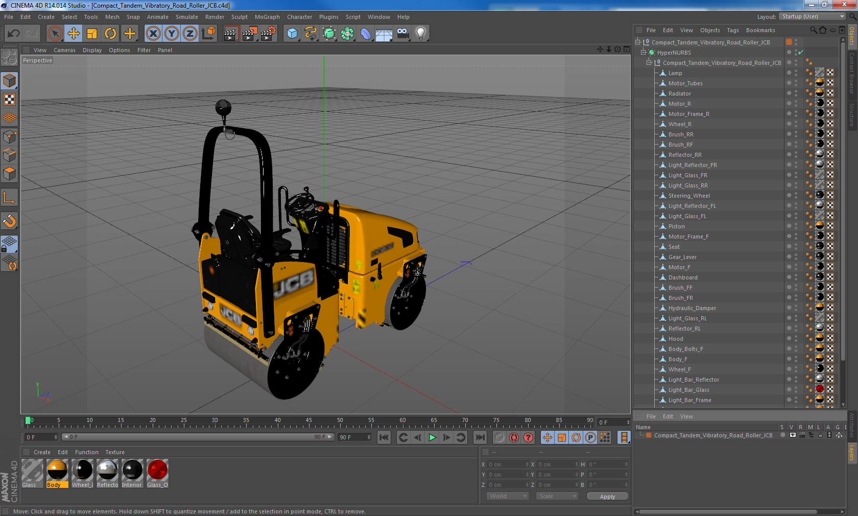The image size is (858, 516).
Task: Add a HyperNURBS generator object
Action: 329,34
